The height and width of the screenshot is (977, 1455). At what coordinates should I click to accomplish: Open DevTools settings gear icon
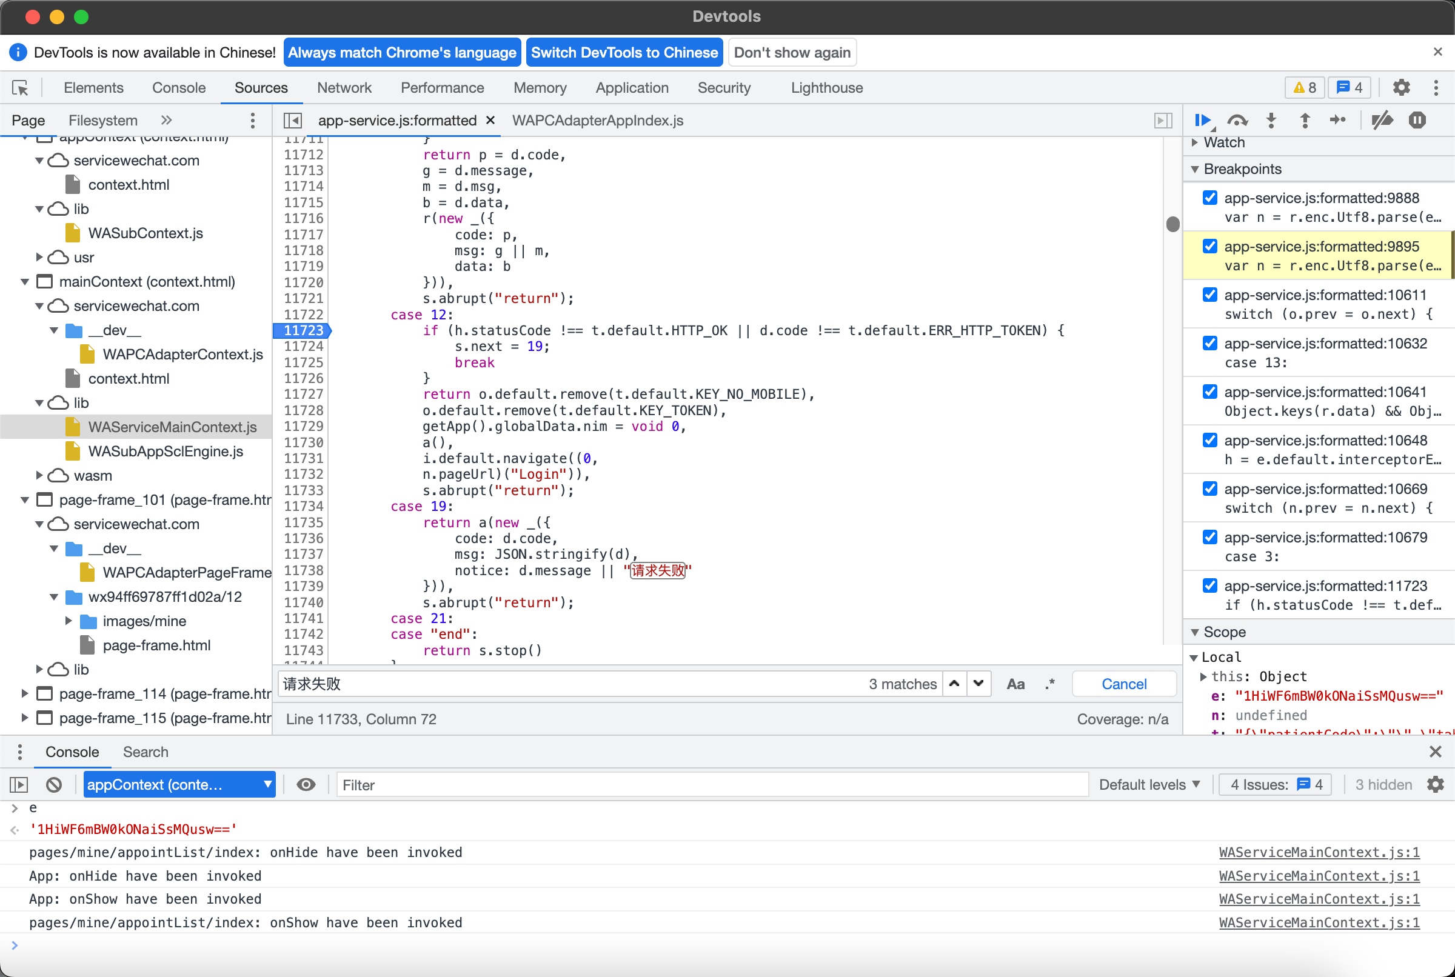tap(1401, 88)
